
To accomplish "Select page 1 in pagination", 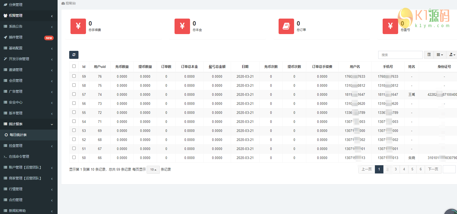I will [379, 169].
